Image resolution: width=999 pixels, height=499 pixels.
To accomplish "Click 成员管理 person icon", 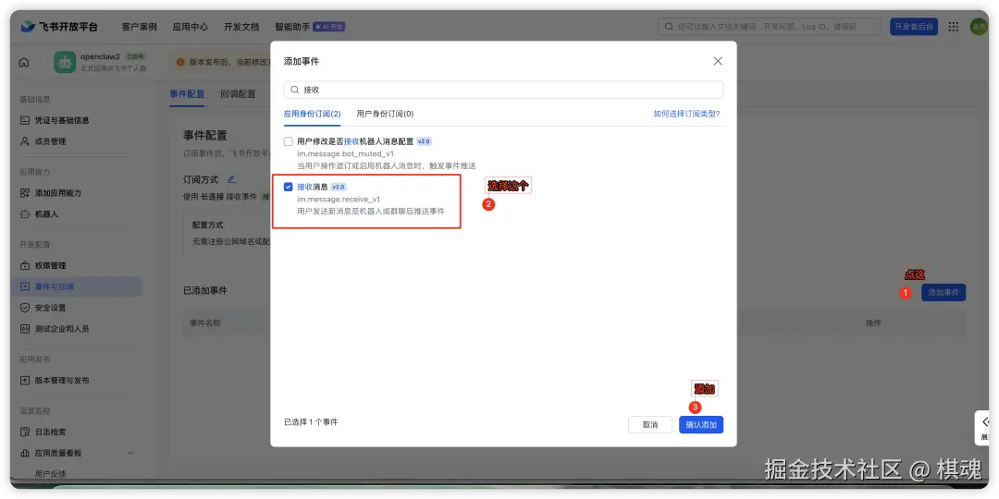I will tap(25, 141).
